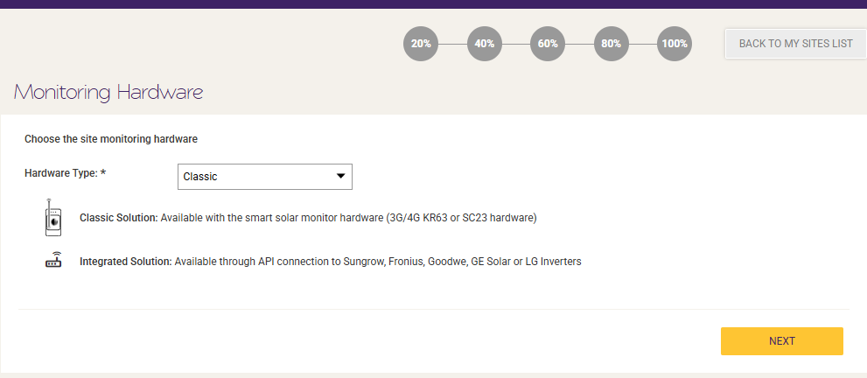Click the Classic value in the combo box
Viewport: 867px width, 378px height.
(x=200, y=177)
